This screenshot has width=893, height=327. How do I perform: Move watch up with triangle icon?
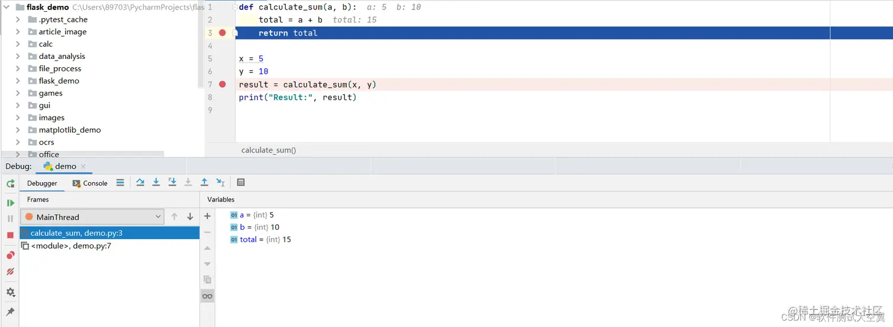pyautogui.click(x=207, y=249)
